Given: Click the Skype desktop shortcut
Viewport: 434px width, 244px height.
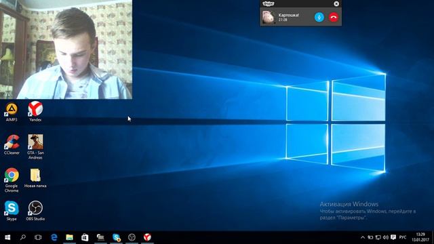Looking at the screenshot, I should (12, 211).
